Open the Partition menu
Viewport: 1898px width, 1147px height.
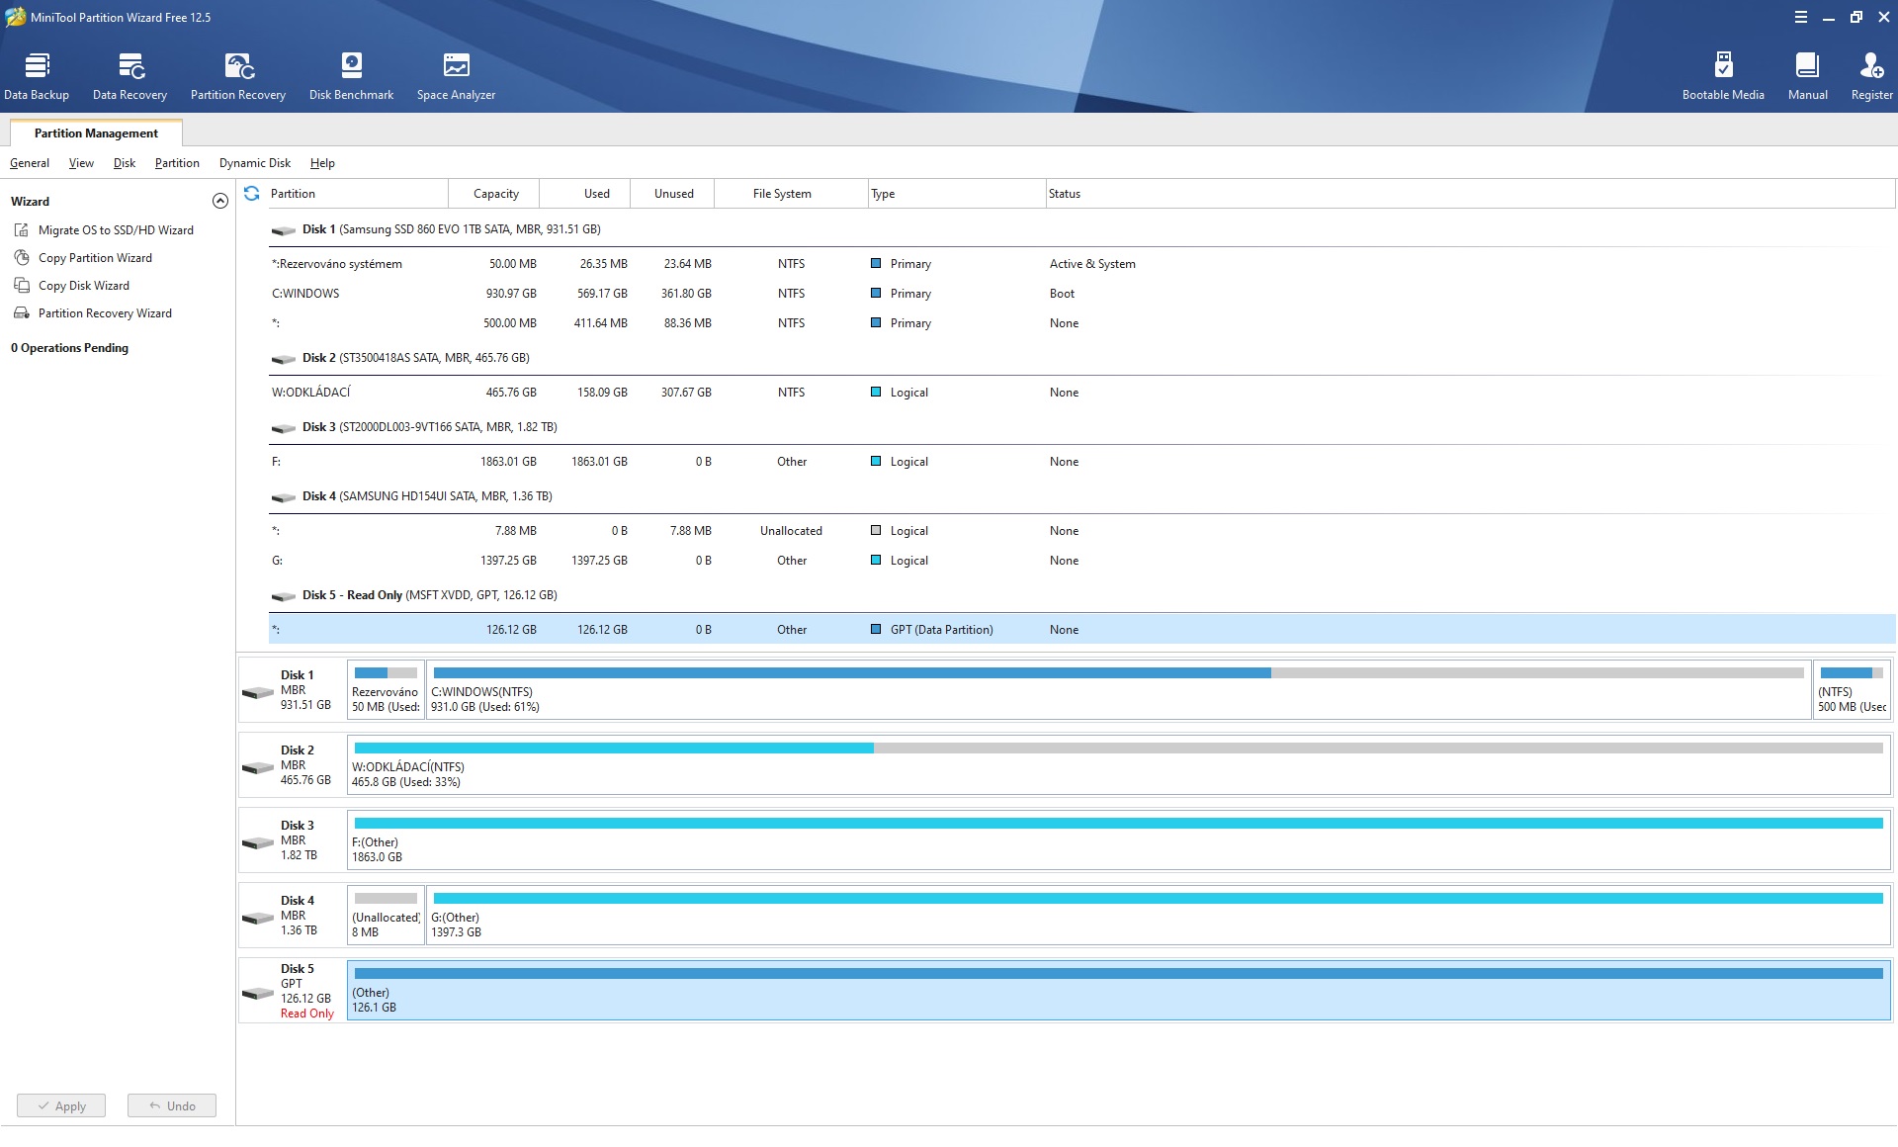(177, 163)
